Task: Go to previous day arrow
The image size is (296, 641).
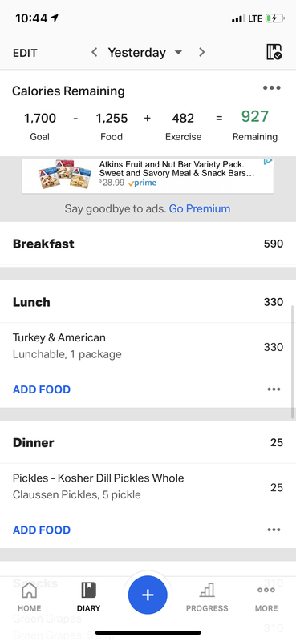Action: coord(94,52)
